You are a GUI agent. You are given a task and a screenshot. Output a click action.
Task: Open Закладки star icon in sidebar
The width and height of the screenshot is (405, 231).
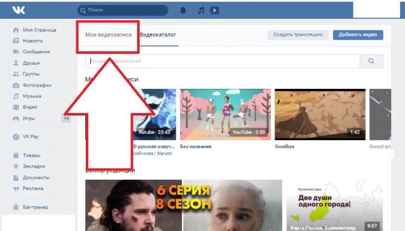[x=16, y=166]
